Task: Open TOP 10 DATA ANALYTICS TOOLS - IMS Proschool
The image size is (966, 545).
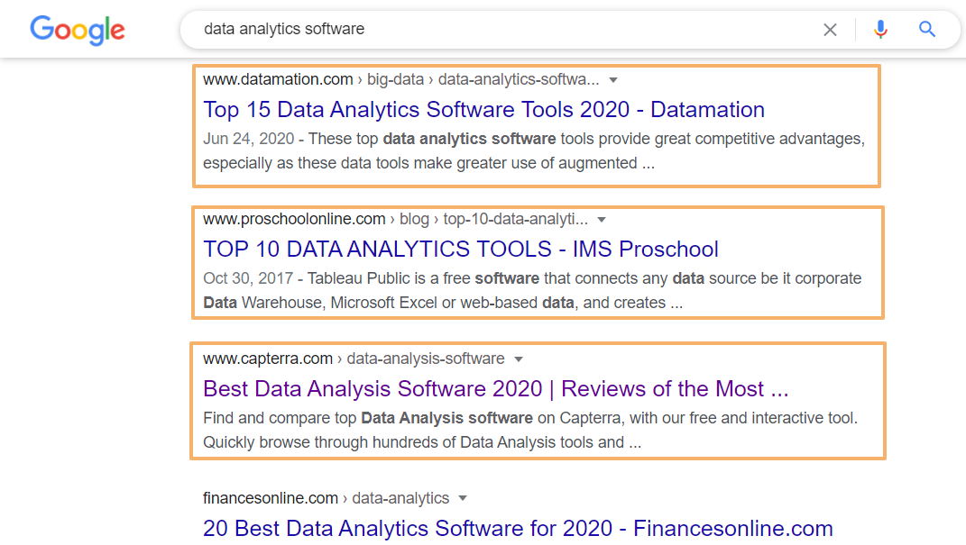Action: pyautogui.click(x=461, y=250)
